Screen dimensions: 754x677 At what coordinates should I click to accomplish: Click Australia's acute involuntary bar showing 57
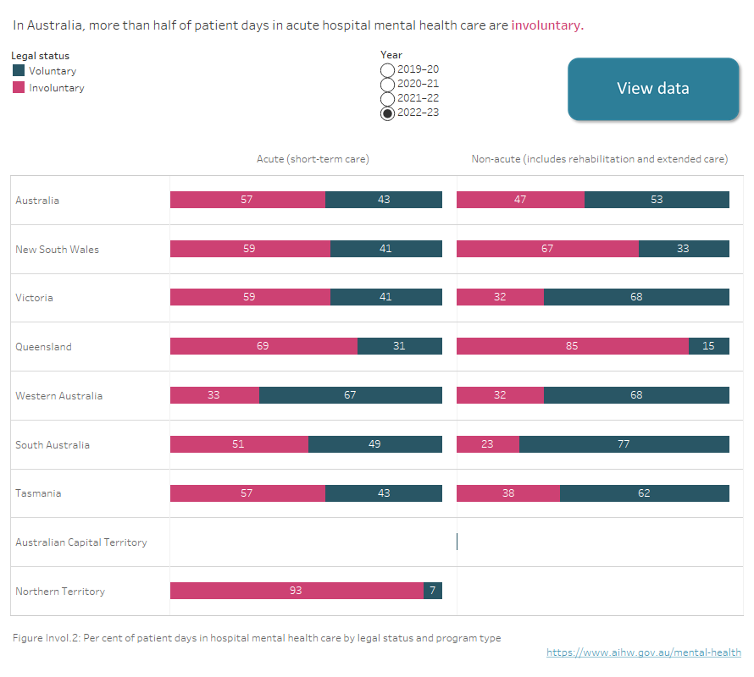click(247, 200)
